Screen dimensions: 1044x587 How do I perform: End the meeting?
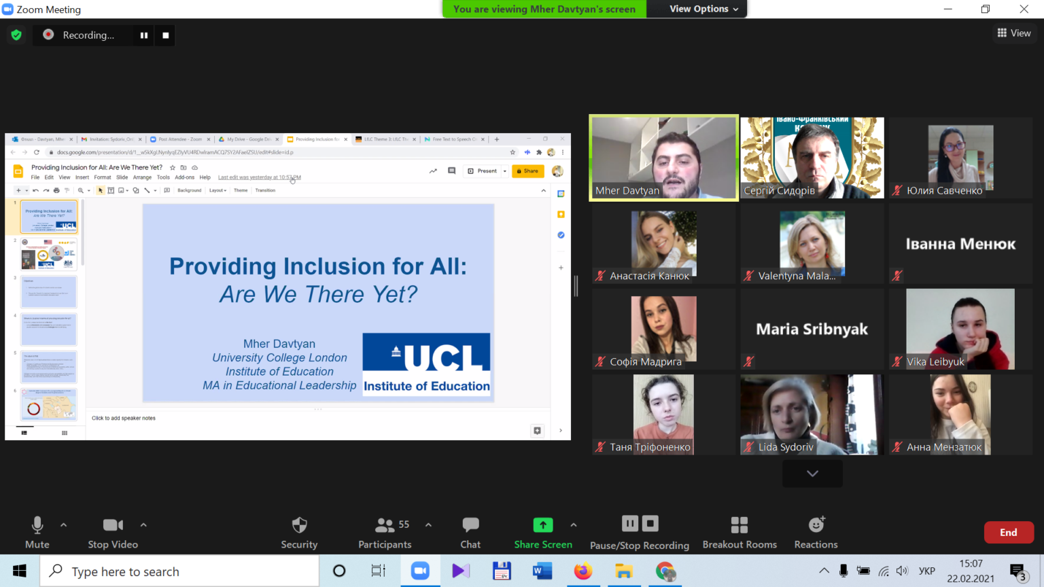(x=1009, y=532)
